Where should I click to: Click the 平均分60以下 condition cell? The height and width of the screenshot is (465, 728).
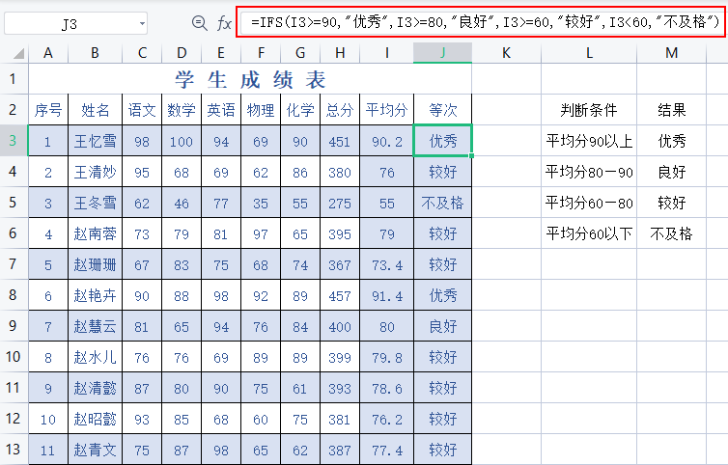click(x=589, y=233)
